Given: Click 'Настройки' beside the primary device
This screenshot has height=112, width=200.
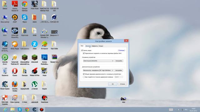Looking at the screenshot, I should [119, 61].
